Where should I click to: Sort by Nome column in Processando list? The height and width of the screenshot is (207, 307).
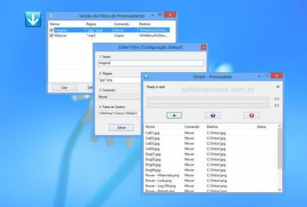150,127
